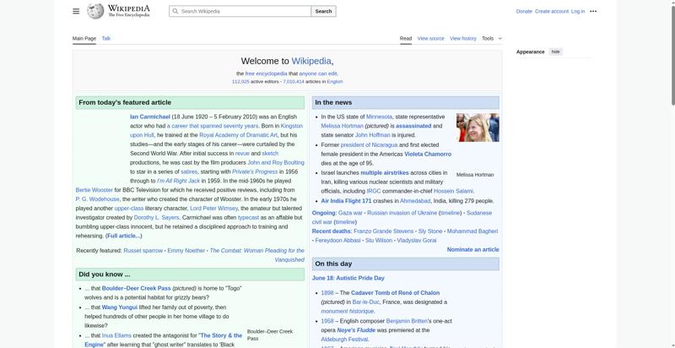Open Melissa Hortman thumbnail photo

(478, 128)
